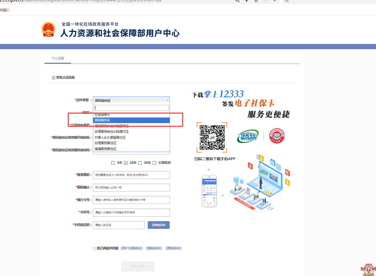The width and height of the screenshot is (376, 276).
Task: Click the 扫码二维码下载手机APP caption
Action: coord(215,159)
